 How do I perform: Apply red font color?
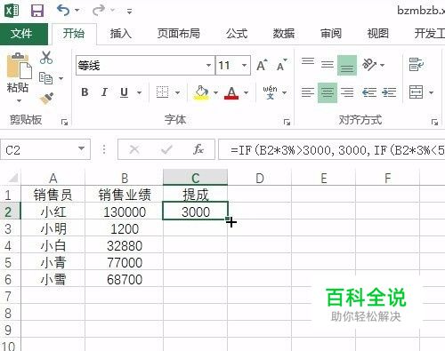point(231,92)
